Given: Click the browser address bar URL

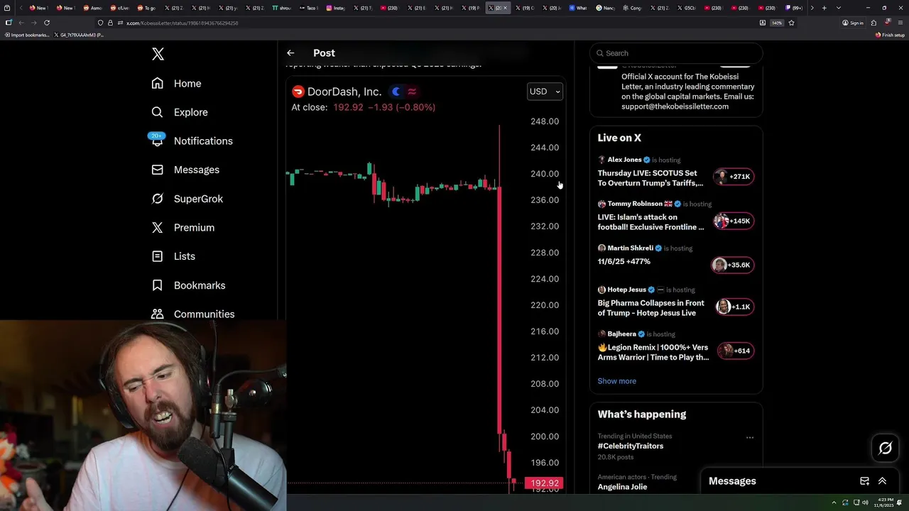Looking at the screenshot, I should [x=183, y=23].
